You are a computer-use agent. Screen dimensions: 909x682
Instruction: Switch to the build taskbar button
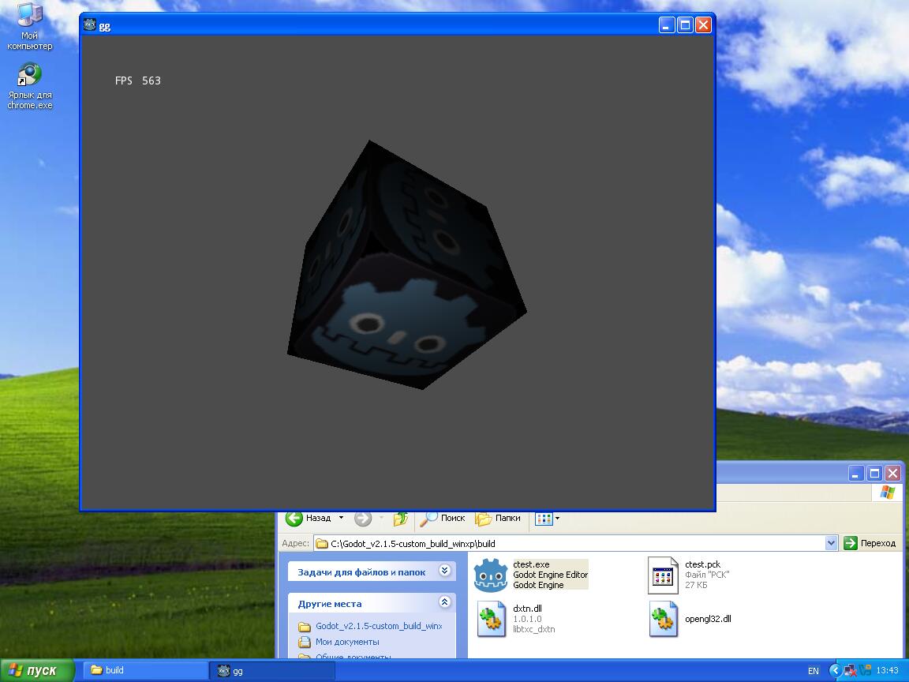coord(145,670)
